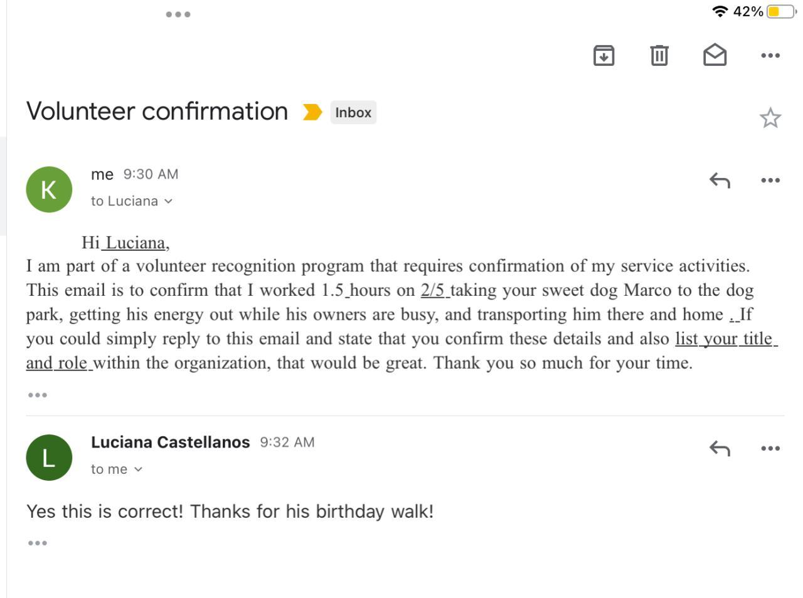803x598 pixels.
Task: Click the yellow importance marker
Action: (312, 112)
